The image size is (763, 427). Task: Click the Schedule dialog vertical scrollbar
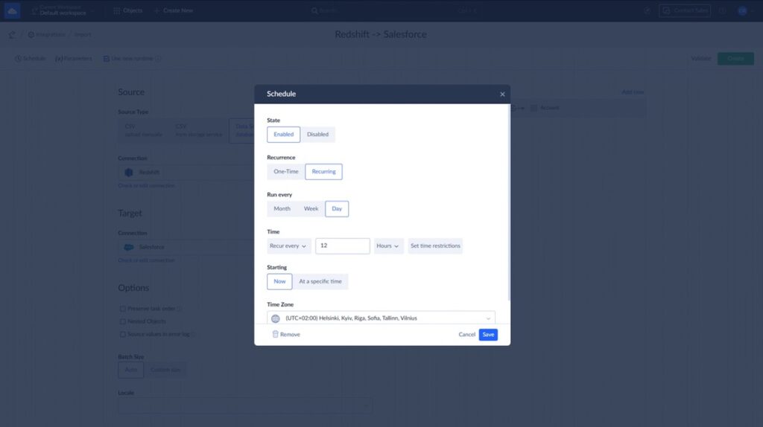click(x=509, y=202)
